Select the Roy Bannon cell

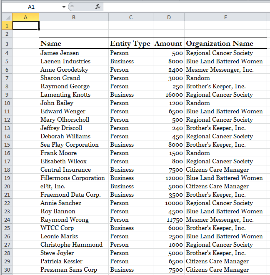coord(74,211)
